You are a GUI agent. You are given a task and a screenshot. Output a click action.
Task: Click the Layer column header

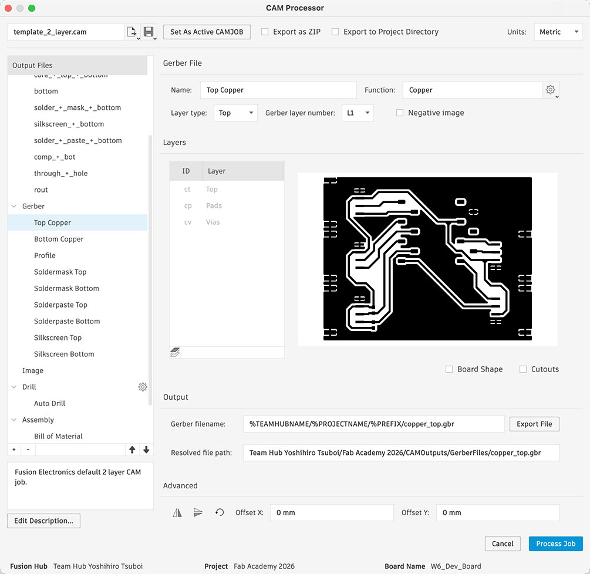coord(244,171)
